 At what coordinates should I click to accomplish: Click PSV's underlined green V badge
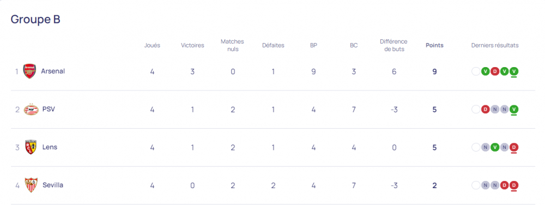(514, 110)
